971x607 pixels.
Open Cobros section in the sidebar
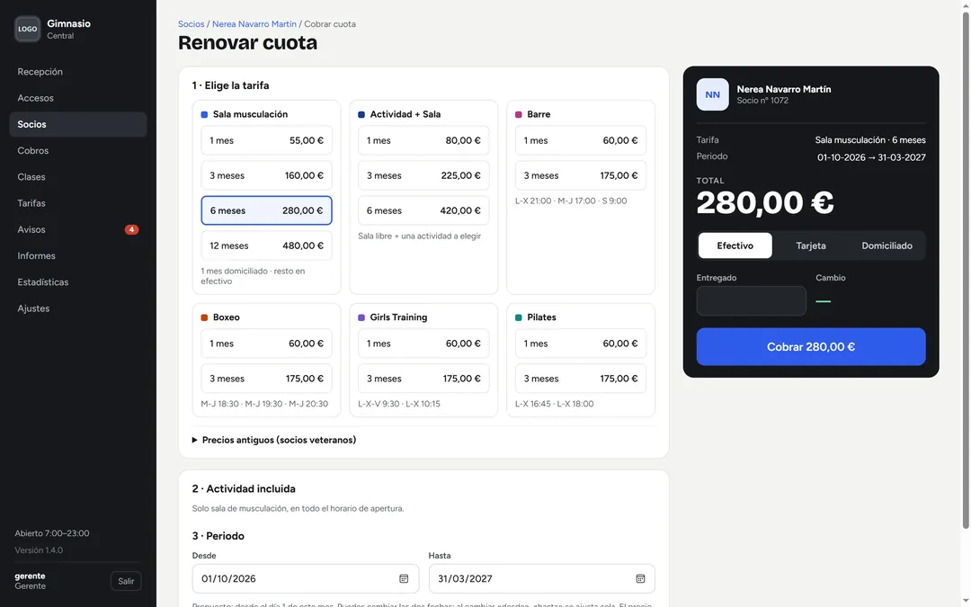click(78, 150)
